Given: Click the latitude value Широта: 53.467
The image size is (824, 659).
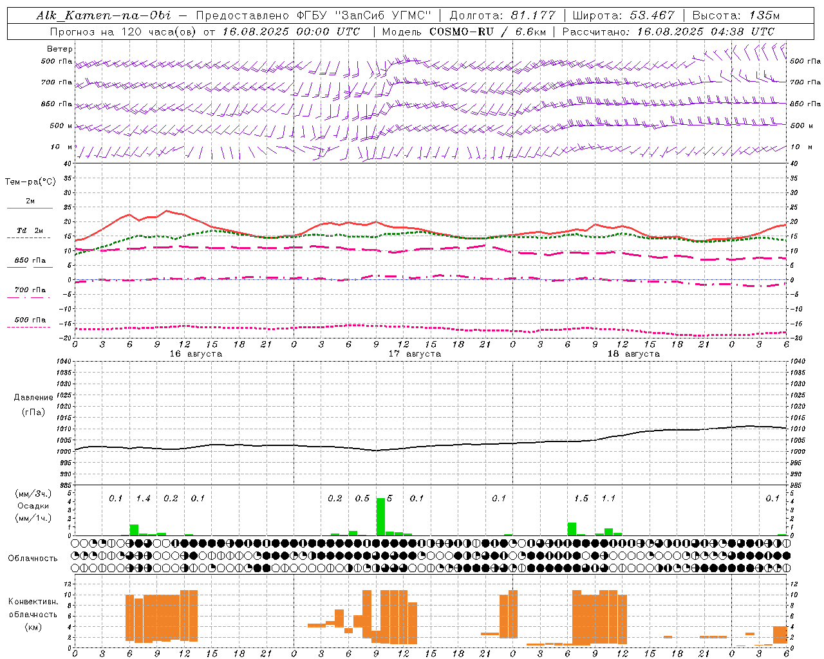Looking at the screenshot, I should tap(623, 15).
